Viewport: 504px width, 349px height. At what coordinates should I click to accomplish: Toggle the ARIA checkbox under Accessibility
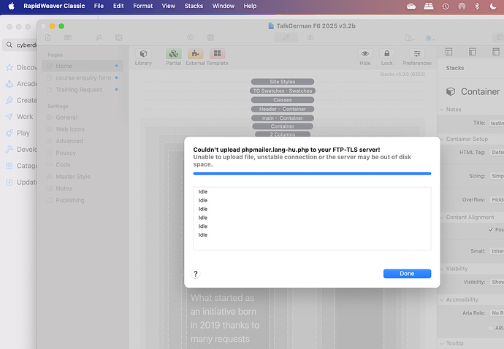pos(491,328)
